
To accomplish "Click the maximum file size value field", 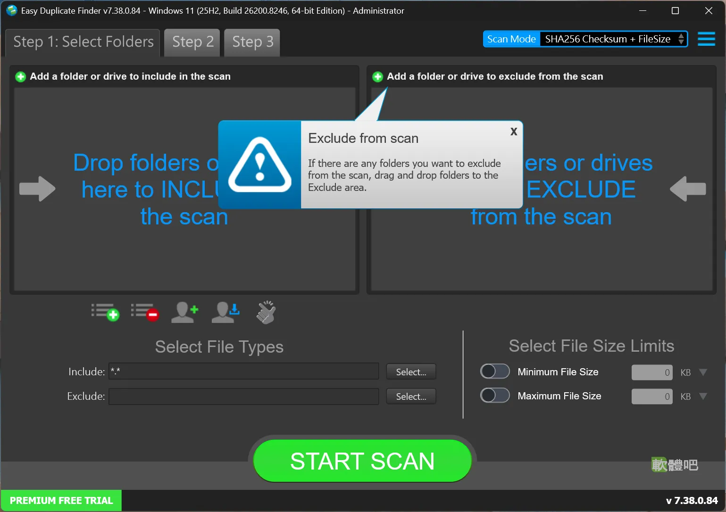I will click(652, 396).
